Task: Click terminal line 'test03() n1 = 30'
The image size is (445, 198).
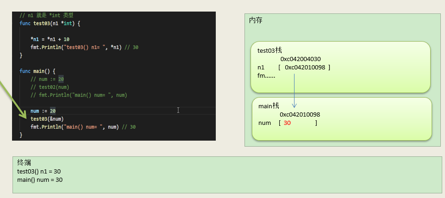Action: 39,171
